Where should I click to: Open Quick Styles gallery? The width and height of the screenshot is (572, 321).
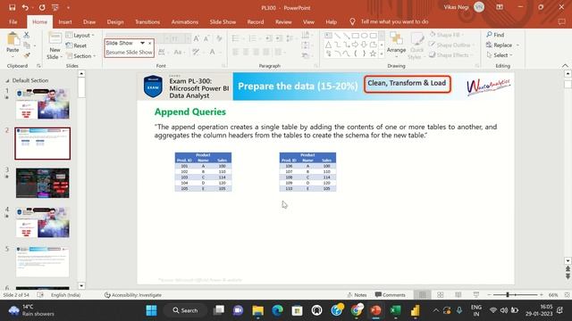(x=416, y=46)
